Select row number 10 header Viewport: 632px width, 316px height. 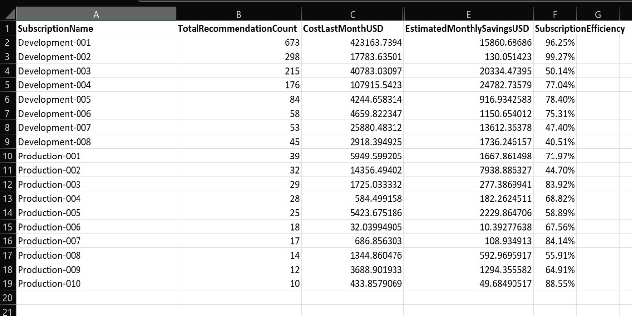tap(7, 156)
